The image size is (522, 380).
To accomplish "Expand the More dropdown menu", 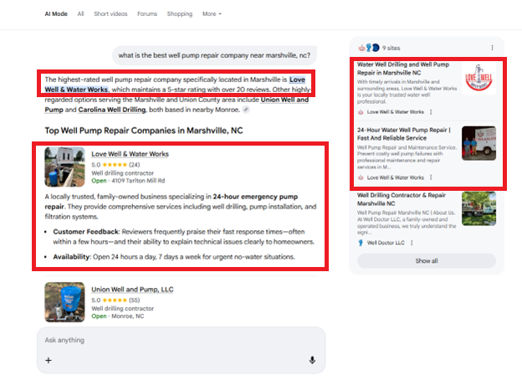I will point(212,14).
